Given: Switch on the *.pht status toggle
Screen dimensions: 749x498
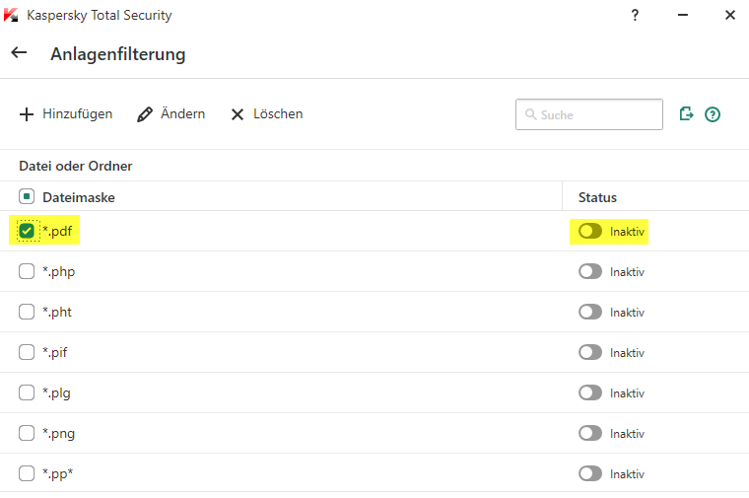Looking at the screenshot, I should [x=590, y=312].
